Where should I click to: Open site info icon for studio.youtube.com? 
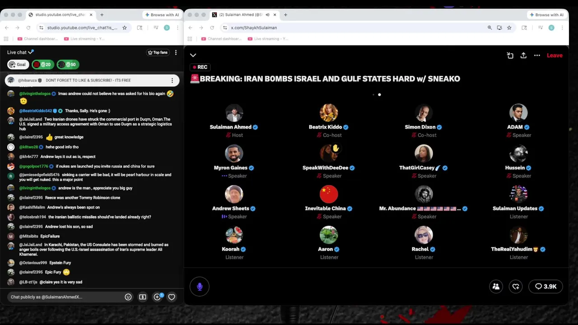tap(41, 28)
